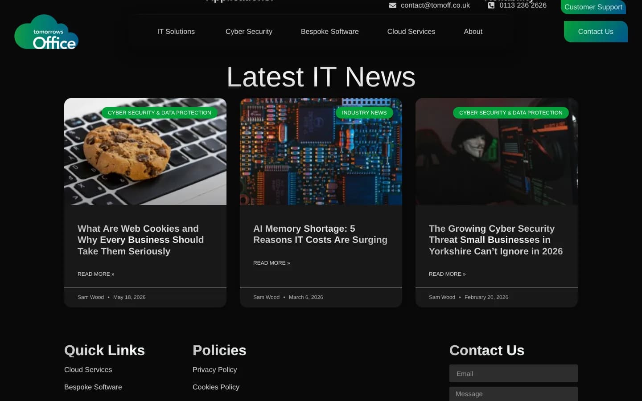Select the category badge on the cookies article
Viewport: 642px width, 401px height.
point(160,113)
